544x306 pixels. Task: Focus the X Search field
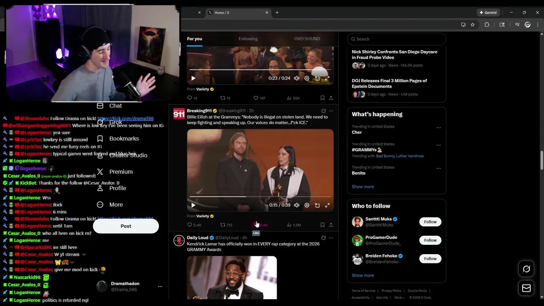click(x=397, y=39)
